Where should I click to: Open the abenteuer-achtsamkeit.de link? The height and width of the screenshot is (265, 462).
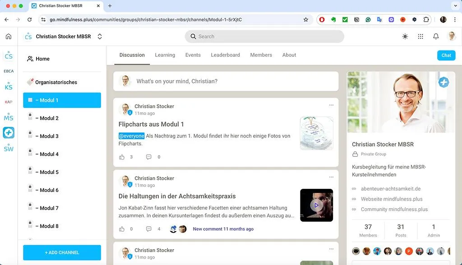tap(391, 189)
